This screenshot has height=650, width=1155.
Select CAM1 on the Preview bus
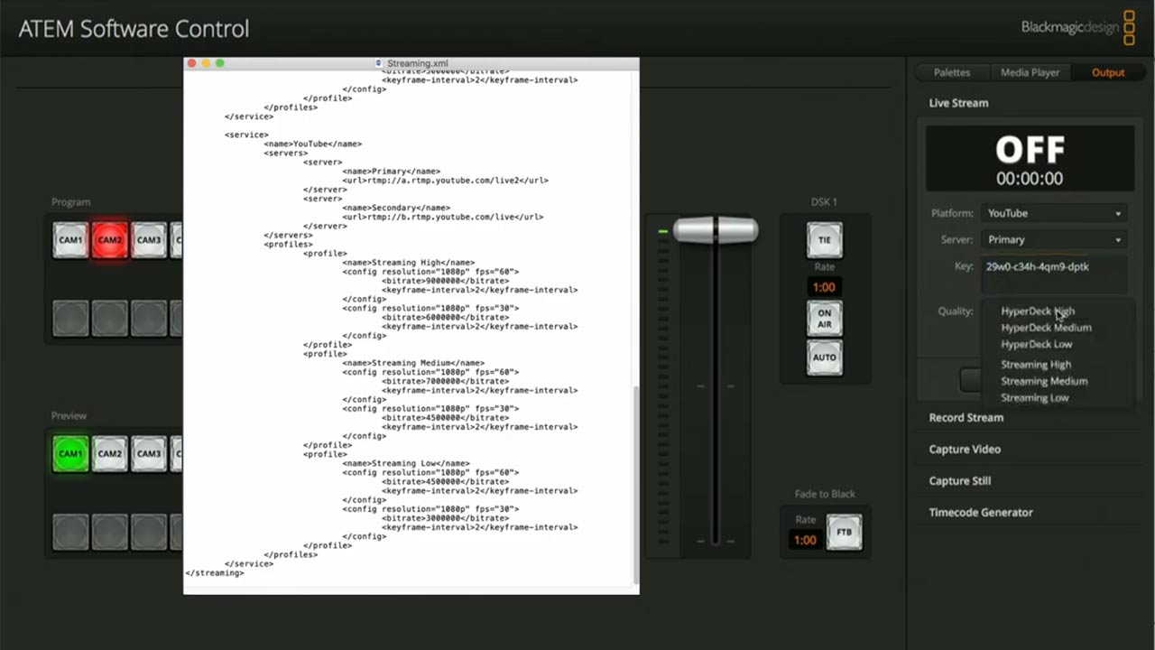point(70,454)
